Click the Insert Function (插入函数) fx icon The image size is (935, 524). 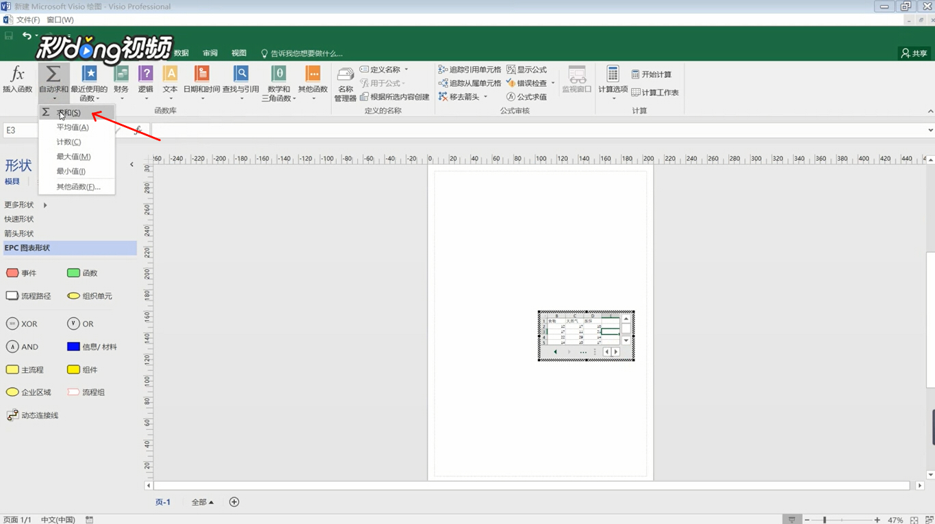(x=17, y=74)
